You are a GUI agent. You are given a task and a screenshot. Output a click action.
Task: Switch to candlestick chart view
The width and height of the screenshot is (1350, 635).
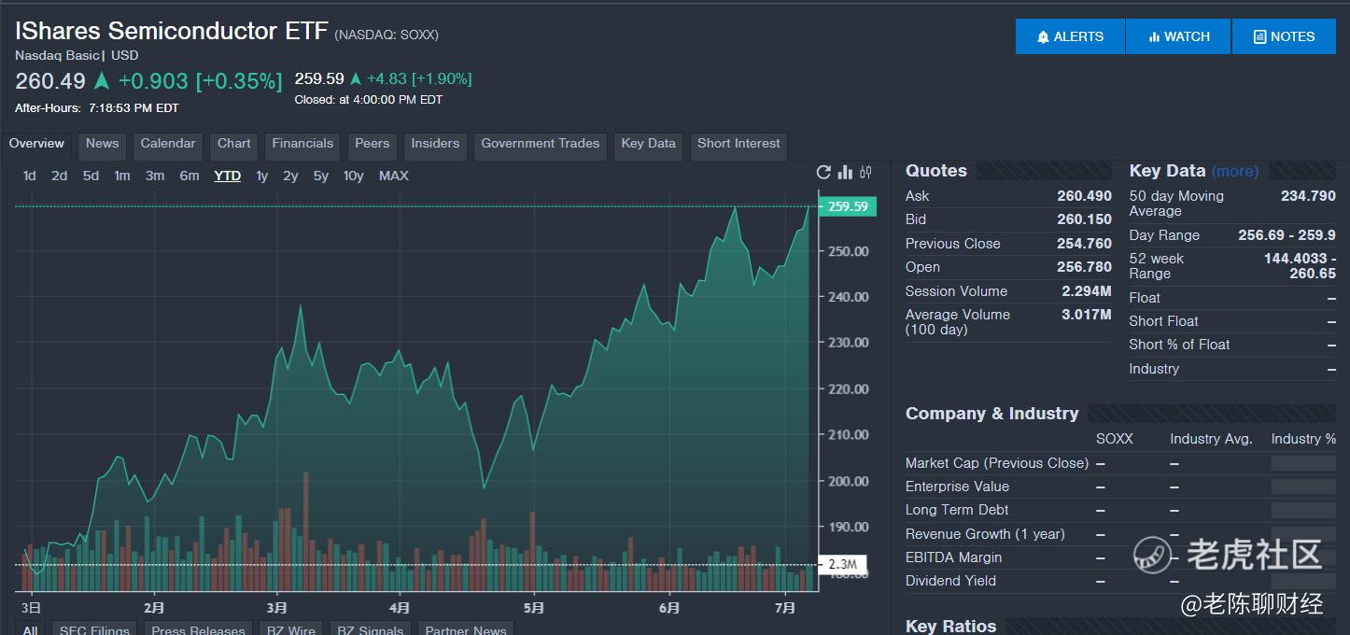[866, 172]
